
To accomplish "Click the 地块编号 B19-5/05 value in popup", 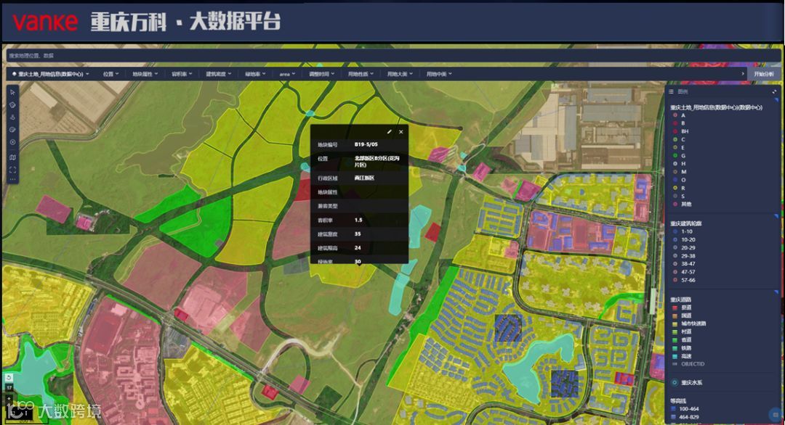I will click(366, 144).
